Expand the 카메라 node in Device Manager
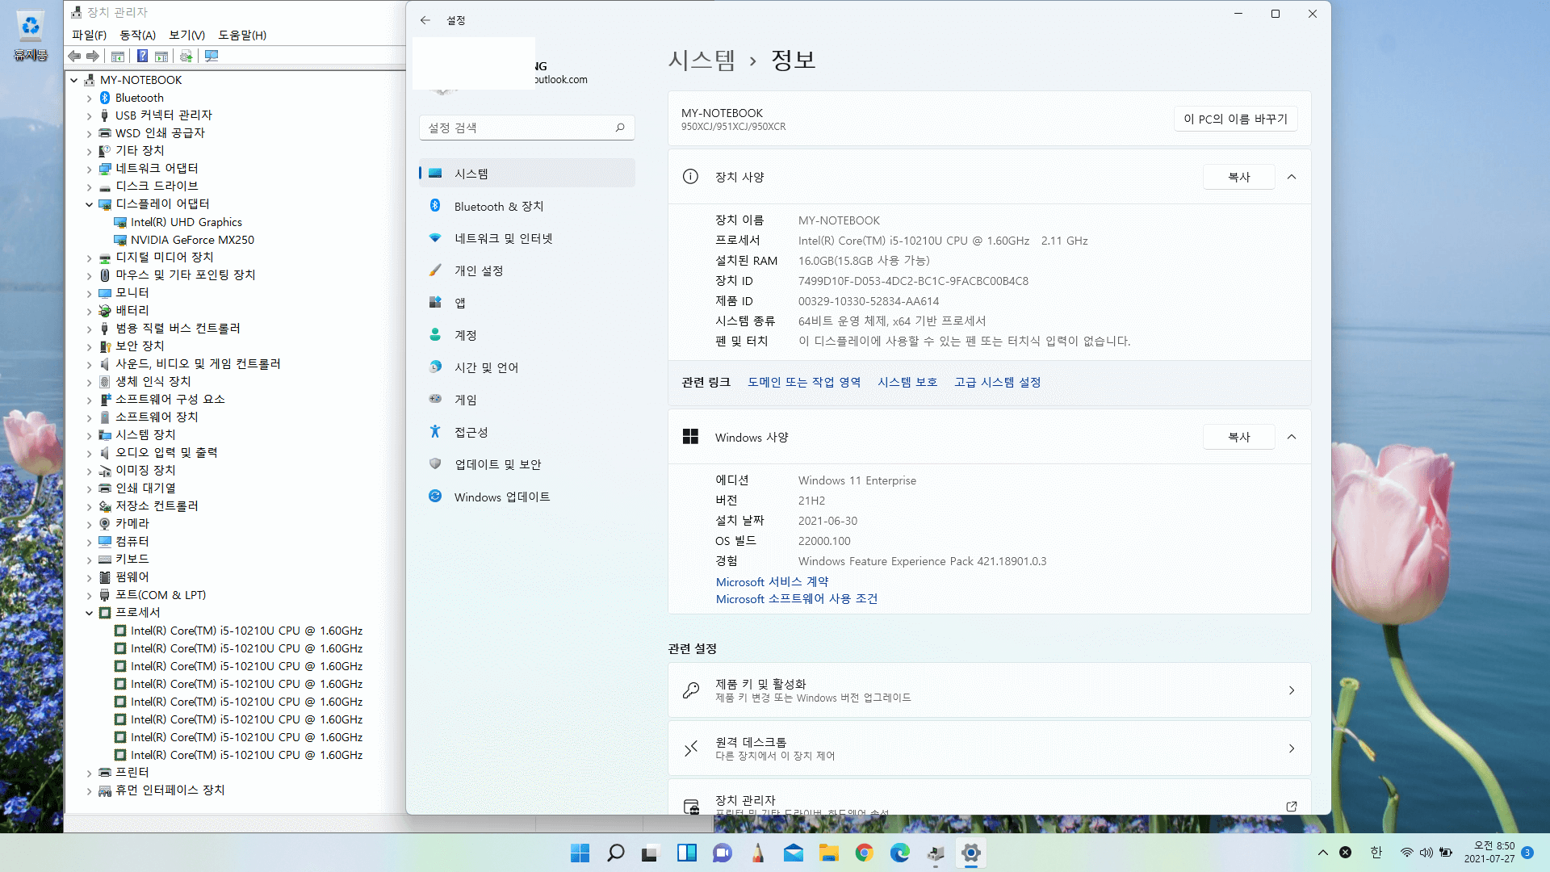Viewport: 1550px width, 872px height. pyautogui.click(x=89, y=524)
